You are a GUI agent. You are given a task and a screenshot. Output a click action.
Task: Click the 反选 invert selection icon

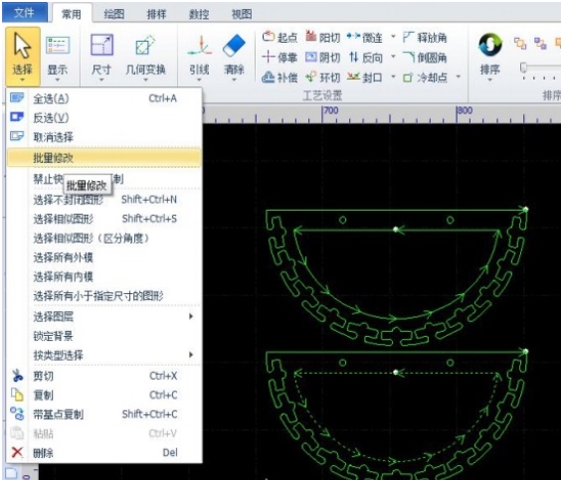pos(17,117)
